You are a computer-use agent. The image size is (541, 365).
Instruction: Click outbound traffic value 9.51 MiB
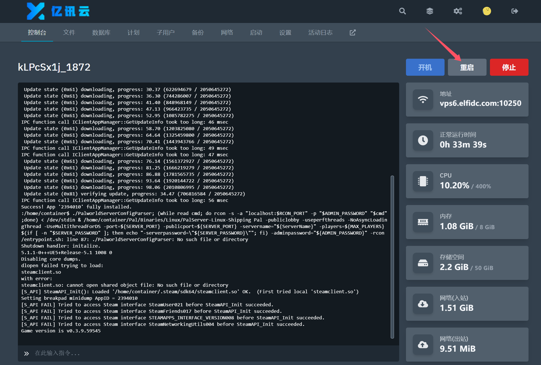[x=458, y=349]
